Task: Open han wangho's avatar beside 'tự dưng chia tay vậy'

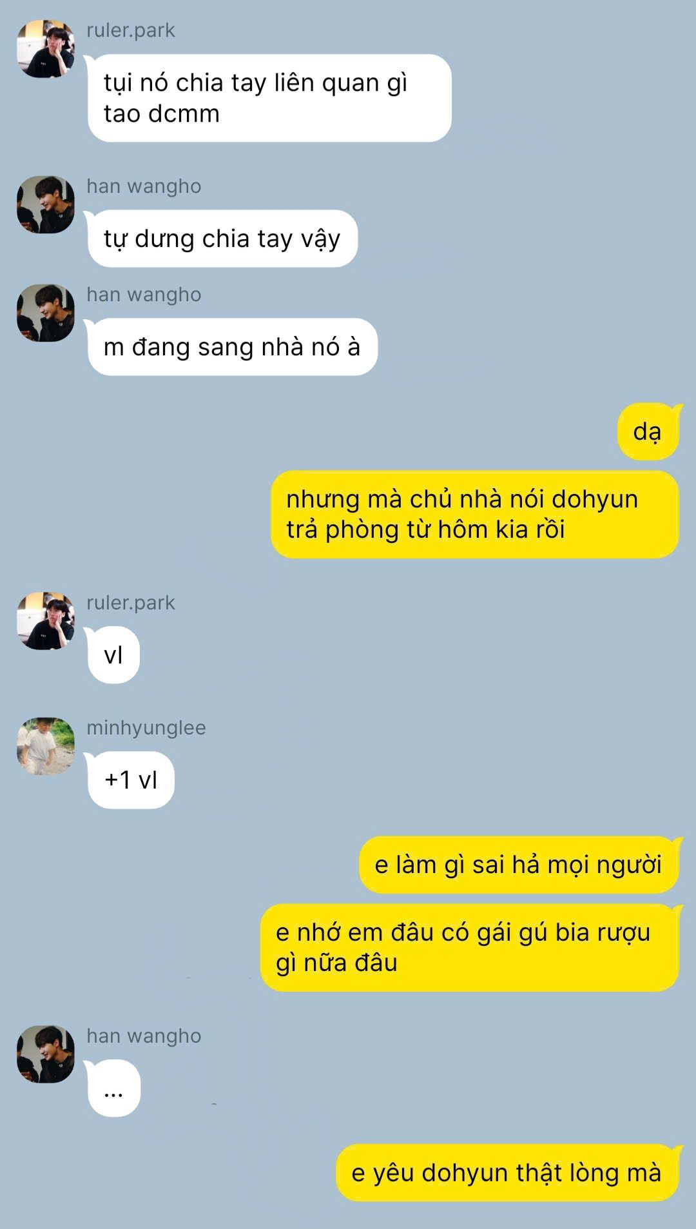Action: click(x=46, y=204)
